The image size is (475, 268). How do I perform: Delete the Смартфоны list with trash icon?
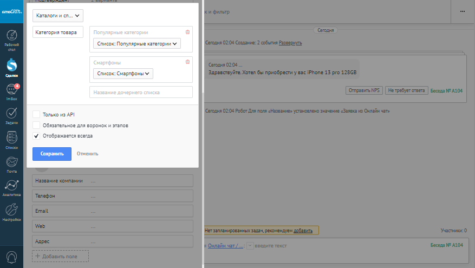(x=187, y=62)
